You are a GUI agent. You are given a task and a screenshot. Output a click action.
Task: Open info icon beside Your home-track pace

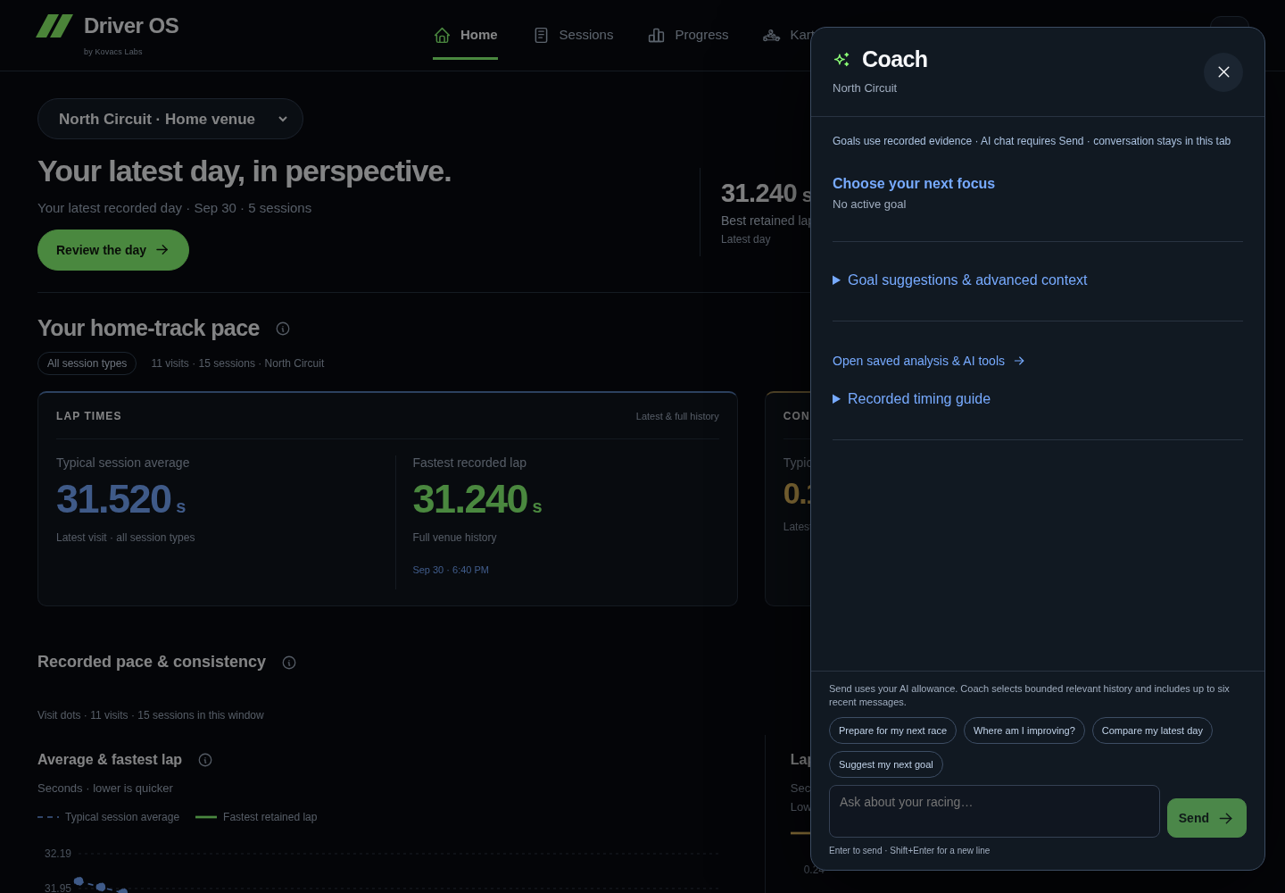point(283,329)
